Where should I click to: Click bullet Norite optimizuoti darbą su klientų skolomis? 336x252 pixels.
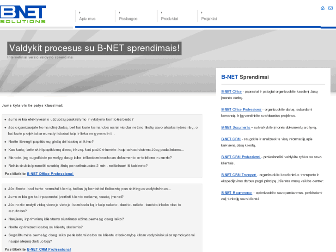click(x=45, y=227)
